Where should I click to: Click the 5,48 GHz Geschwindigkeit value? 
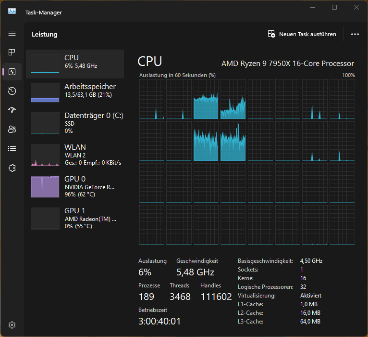pyautogui.click(x=195, y=272)
